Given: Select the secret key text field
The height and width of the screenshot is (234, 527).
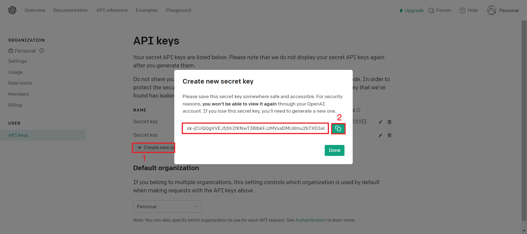Looking at the screenshot, I should point(255,128).
